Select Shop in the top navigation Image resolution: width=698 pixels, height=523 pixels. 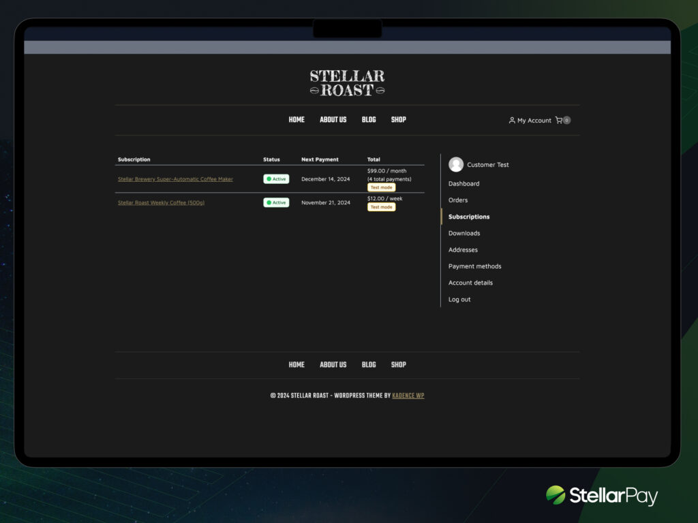coord(399,120)
